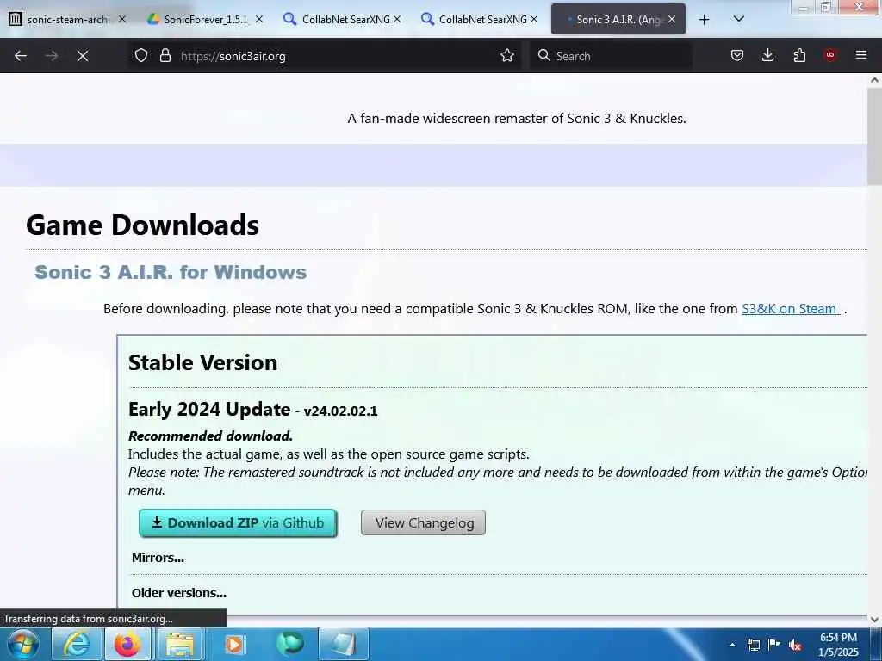This screenshot has width=882, height=661.
Task: Click the Recommended download. text
Action: point(210,436)
